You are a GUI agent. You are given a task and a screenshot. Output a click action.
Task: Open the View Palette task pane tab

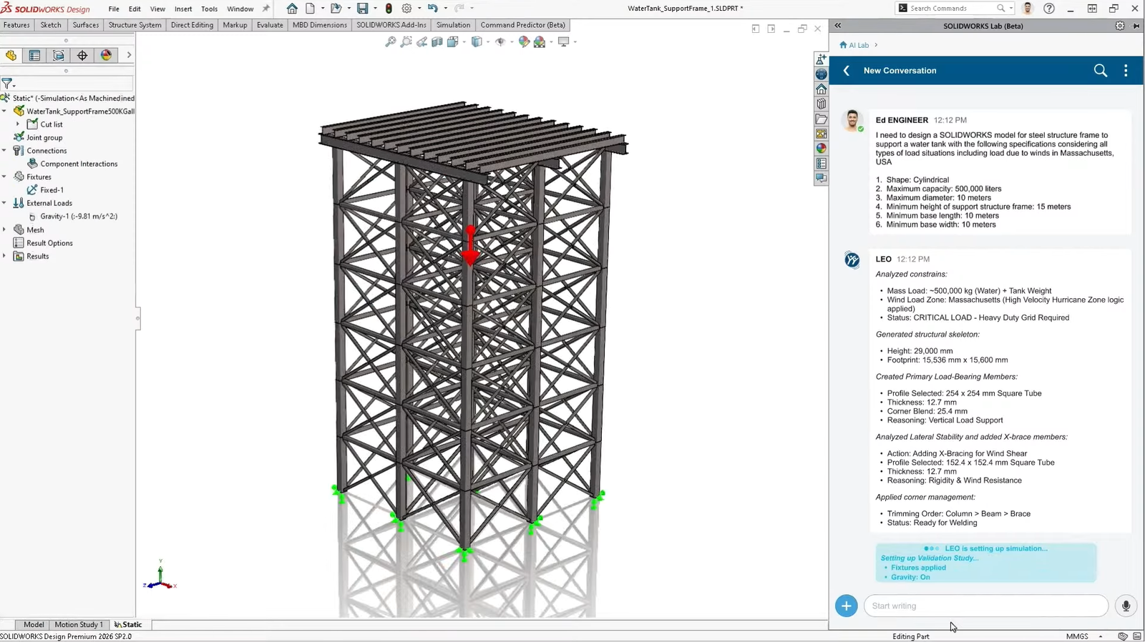click(822, 134)
